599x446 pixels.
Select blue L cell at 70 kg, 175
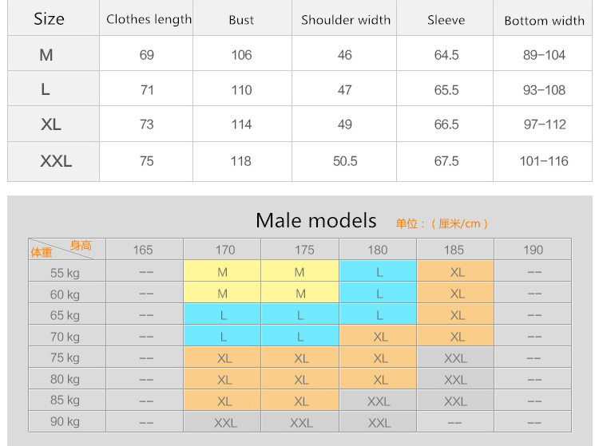[x=299, y=336]
